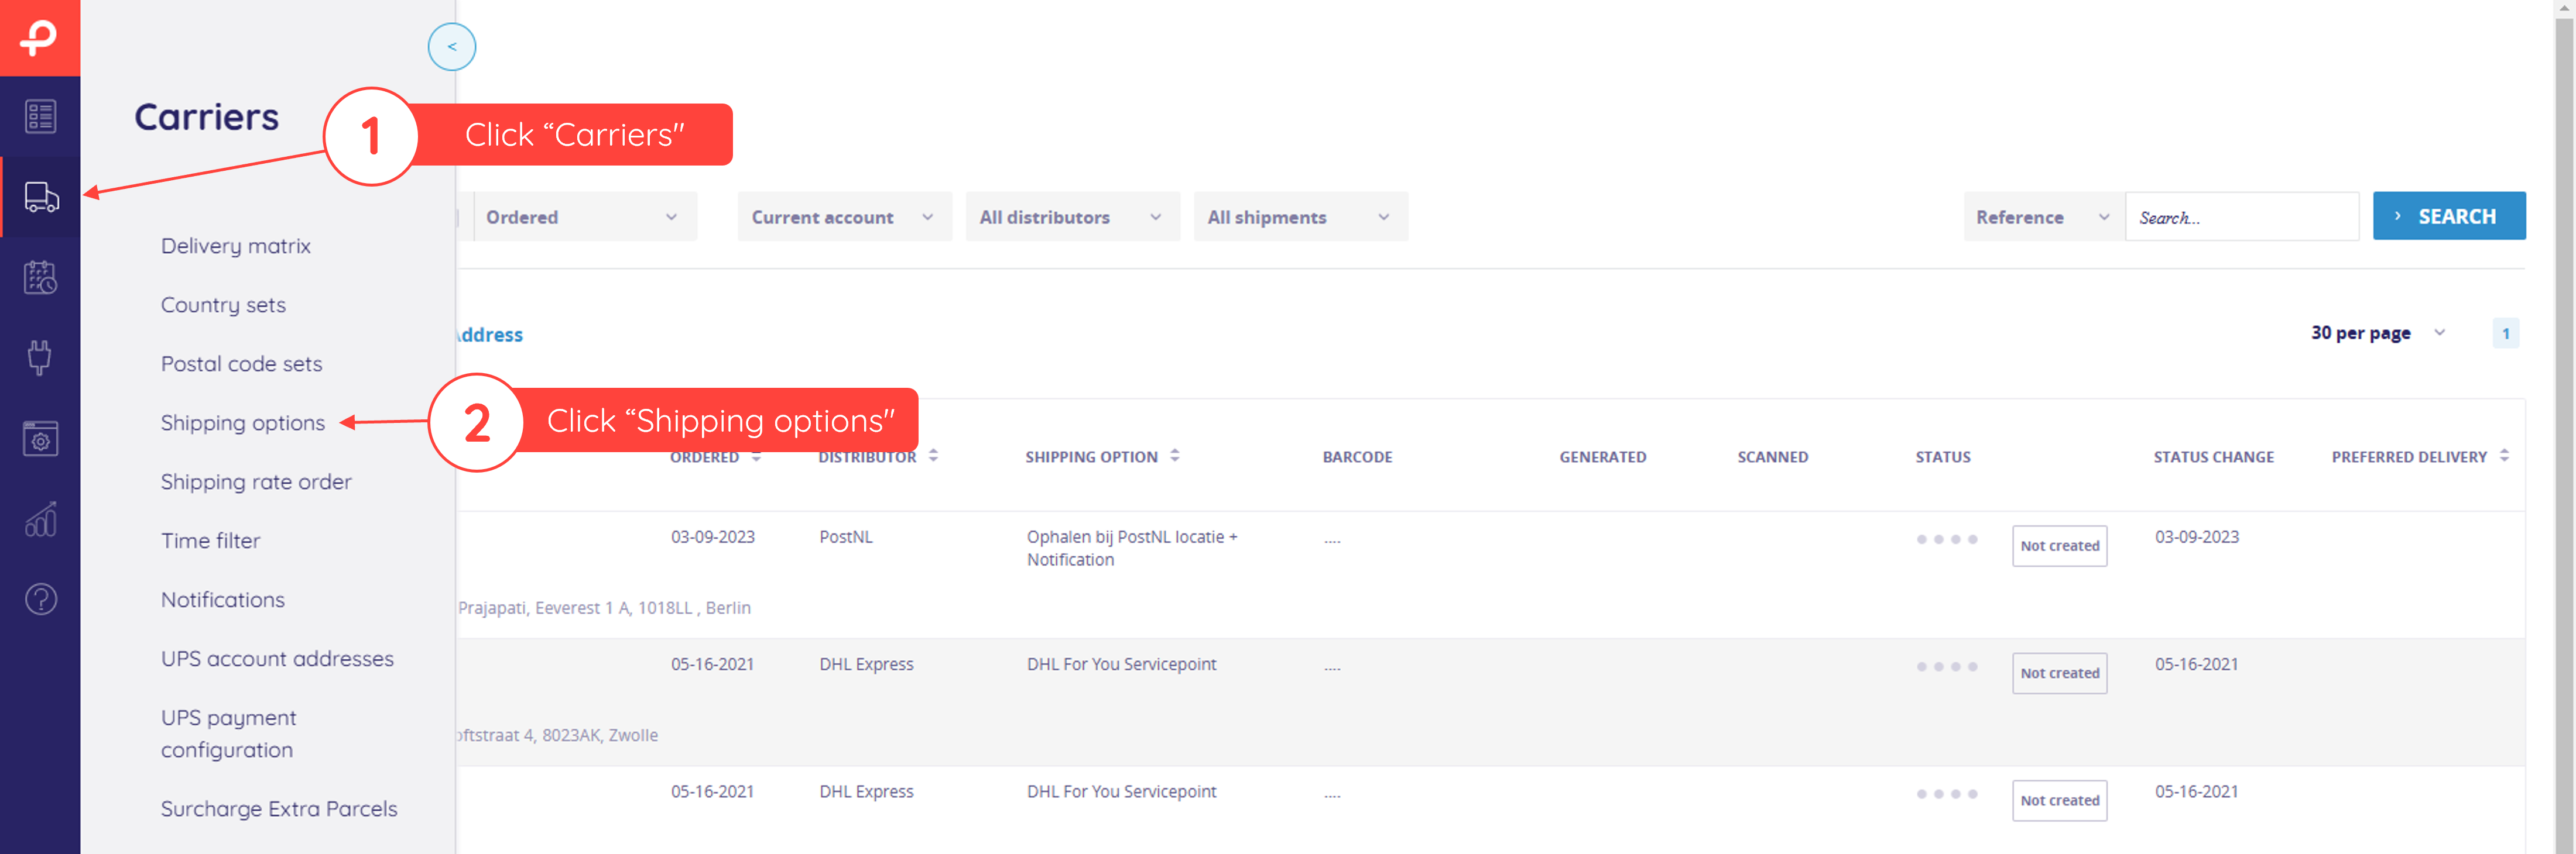The image size is (2576, 854).
Task: Click the help question mark icon
Action: click(x=40, y=598)
